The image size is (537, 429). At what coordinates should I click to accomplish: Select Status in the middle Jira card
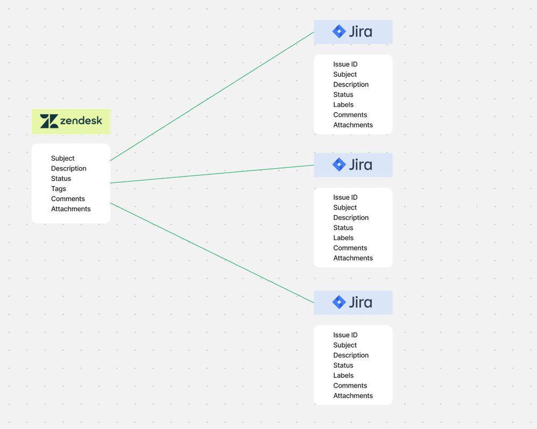point(343,228)
